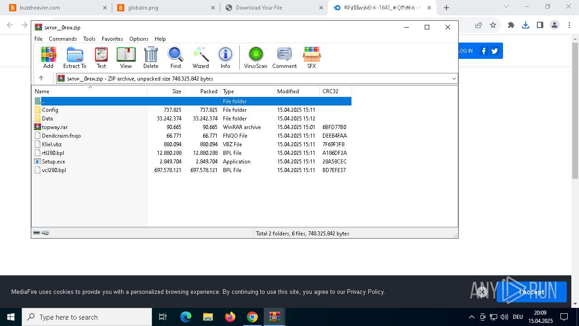The width and height of the screenshot is (579, 326).
Task: Open the Chrome profile avatar
Action: [x=555, y=25]
